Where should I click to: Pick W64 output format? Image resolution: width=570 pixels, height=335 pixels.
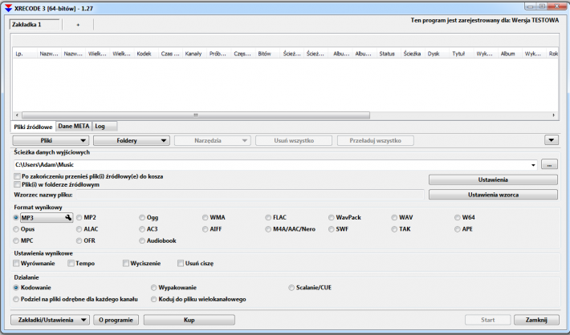tap(457, 218)
